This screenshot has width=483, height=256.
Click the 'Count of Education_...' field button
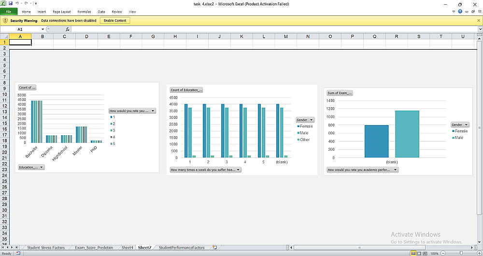pos(186,90)
